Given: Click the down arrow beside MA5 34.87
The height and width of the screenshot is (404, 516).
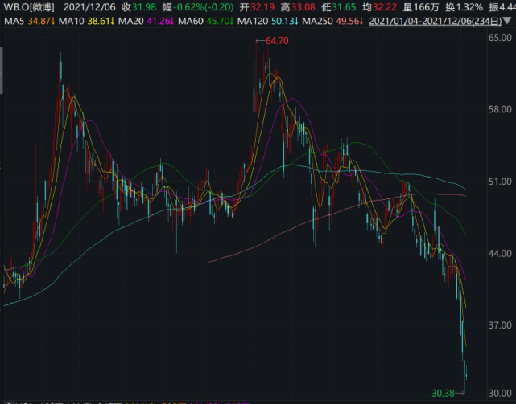Looking at the screenshot, I should (x=53, y=22).
